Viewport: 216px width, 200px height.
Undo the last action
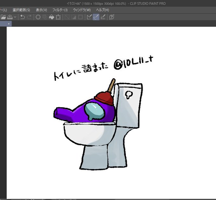[23, 17]
